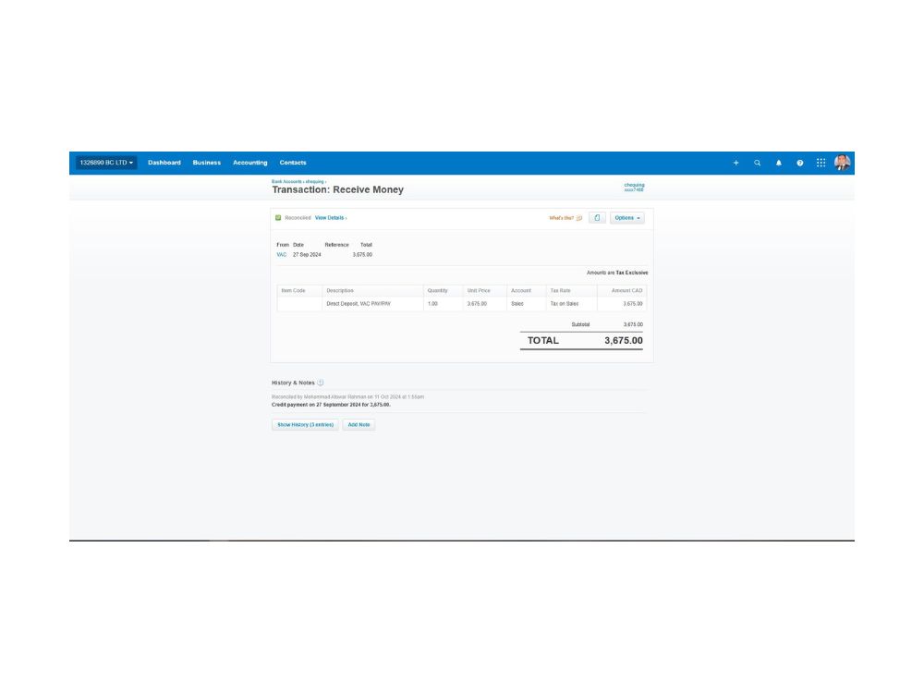Click the quantity value 1.00
Screen dimensions: 924x693
click(x=432, y=304)
